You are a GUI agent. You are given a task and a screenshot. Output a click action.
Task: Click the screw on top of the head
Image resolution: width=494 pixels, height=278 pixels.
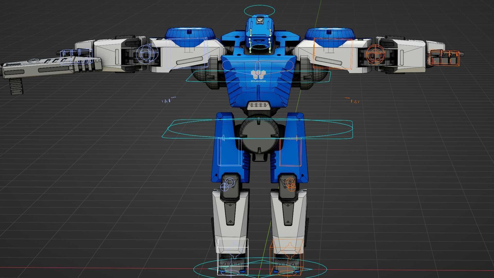click(x=260, y=20)
